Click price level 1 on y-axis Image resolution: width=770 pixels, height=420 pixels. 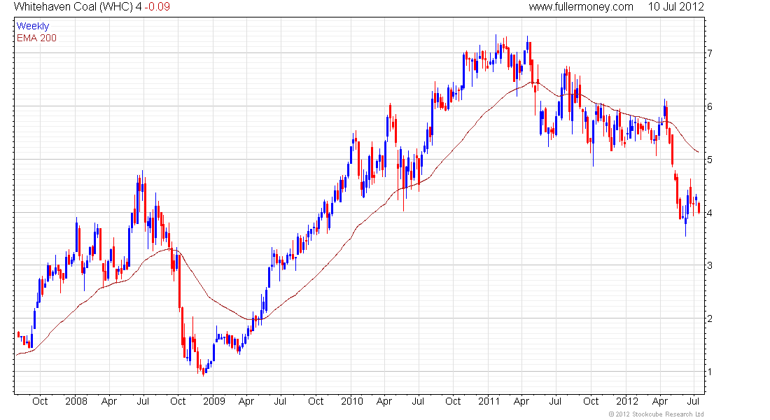710,372
